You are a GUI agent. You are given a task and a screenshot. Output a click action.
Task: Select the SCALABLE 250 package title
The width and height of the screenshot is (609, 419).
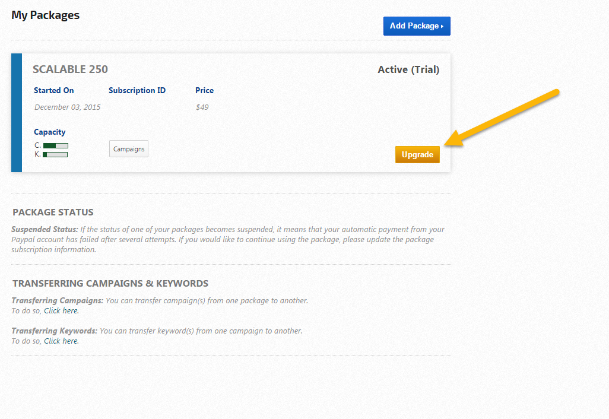(70, 69)
